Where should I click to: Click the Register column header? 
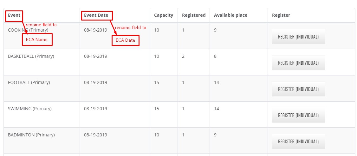pyautogui.click(x=281, y=15)
